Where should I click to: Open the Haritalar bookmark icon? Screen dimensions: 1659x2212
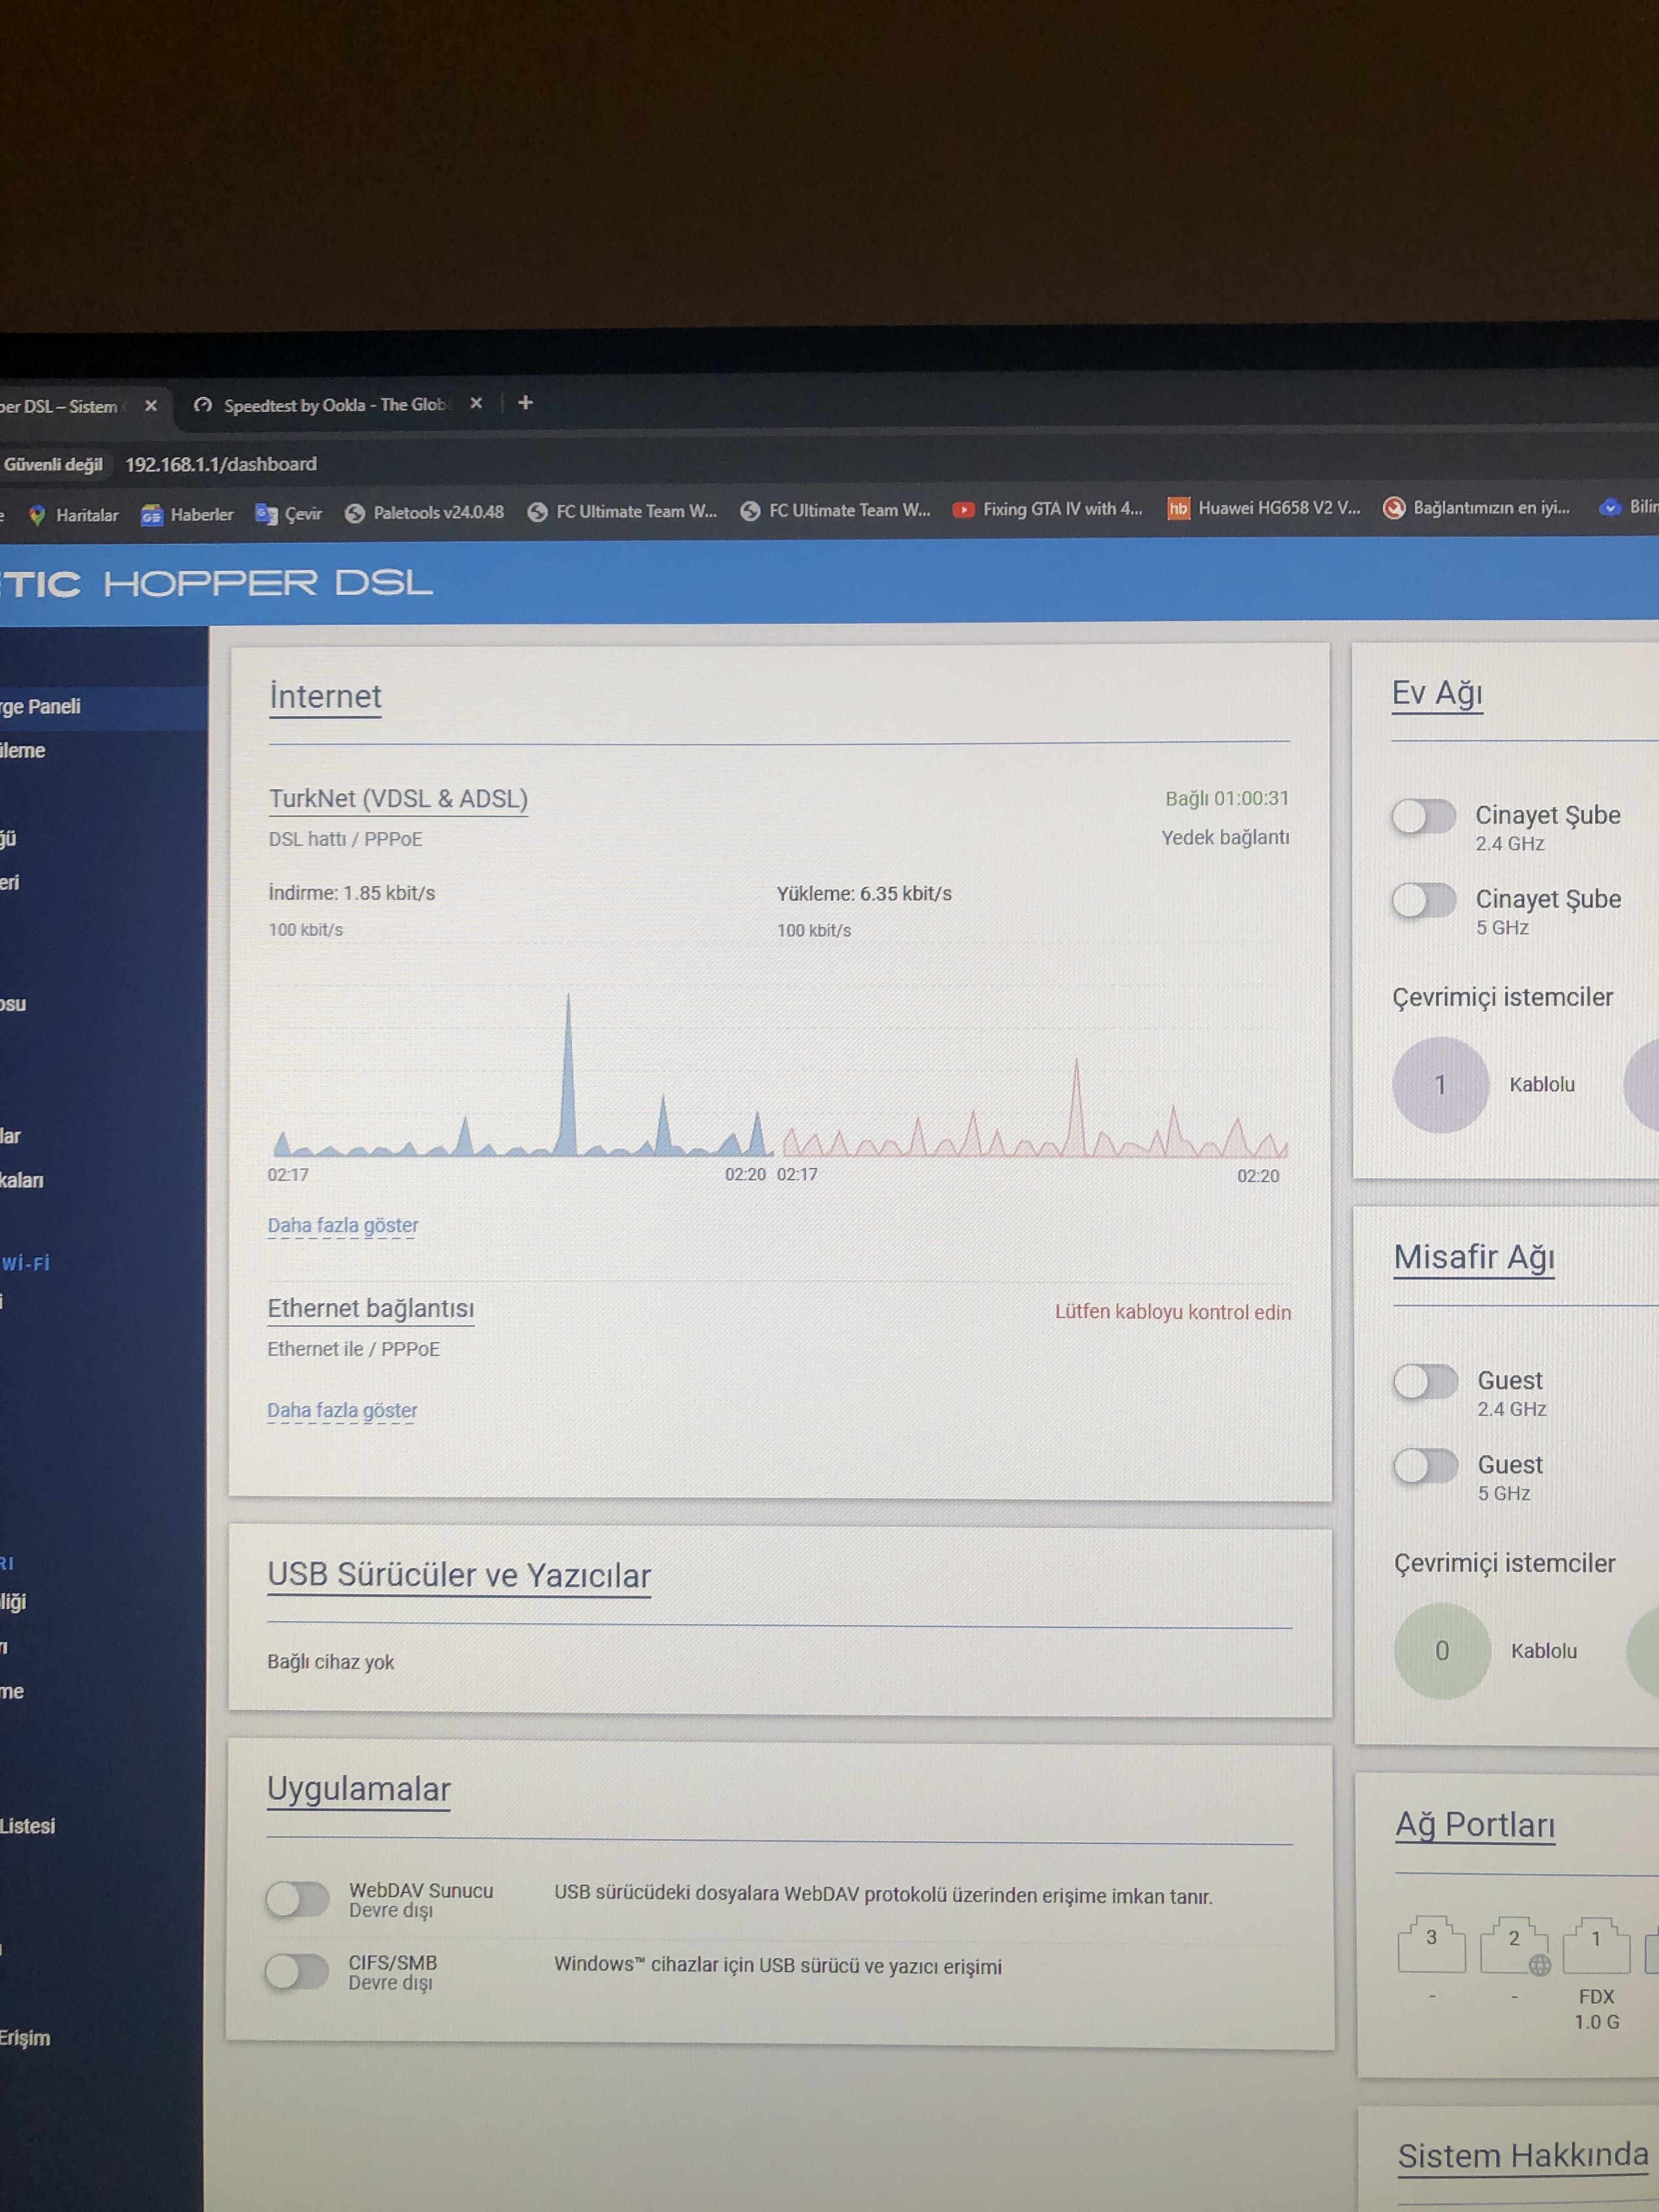38,515
